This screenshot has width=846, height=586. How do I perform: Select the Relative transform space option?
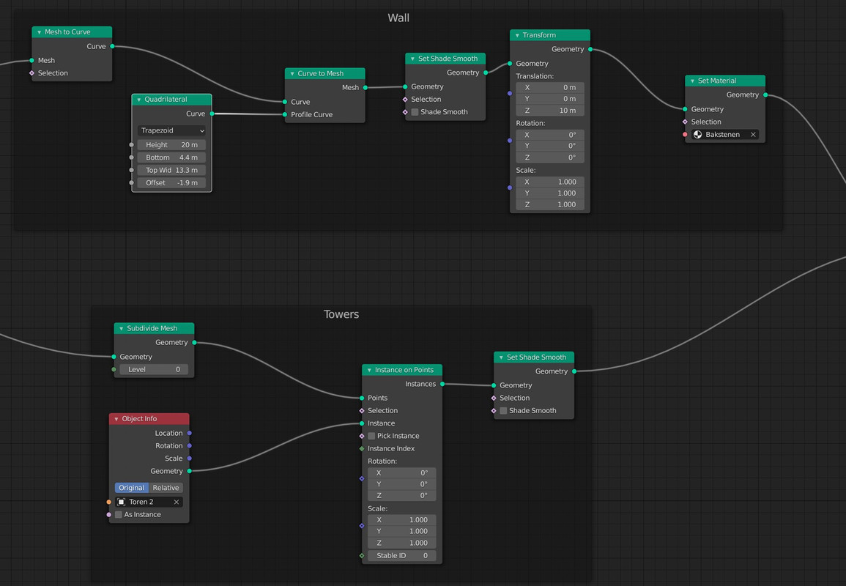click(166, 488)
